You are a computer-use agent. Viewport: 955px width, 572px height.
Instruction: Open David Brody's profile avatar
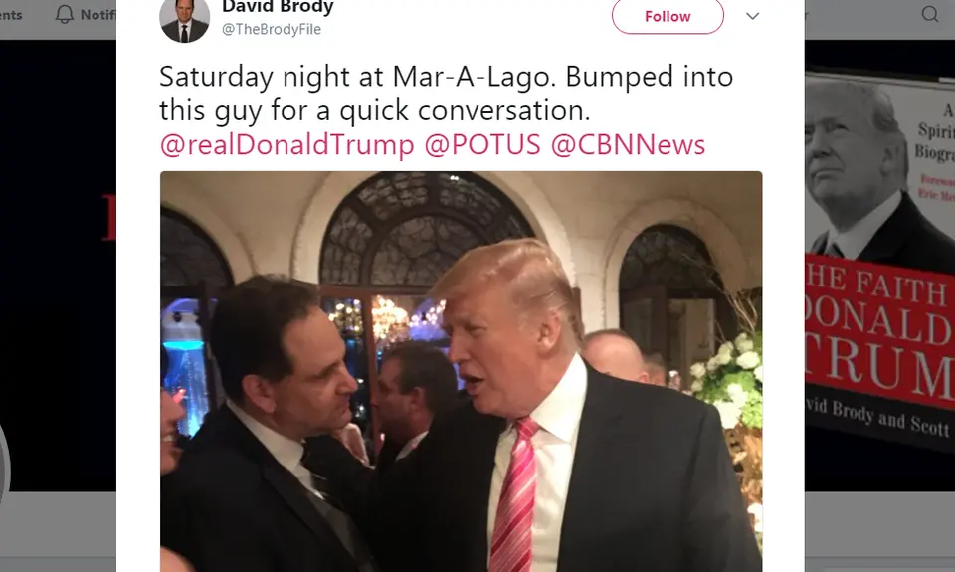(x=185, y=18)
